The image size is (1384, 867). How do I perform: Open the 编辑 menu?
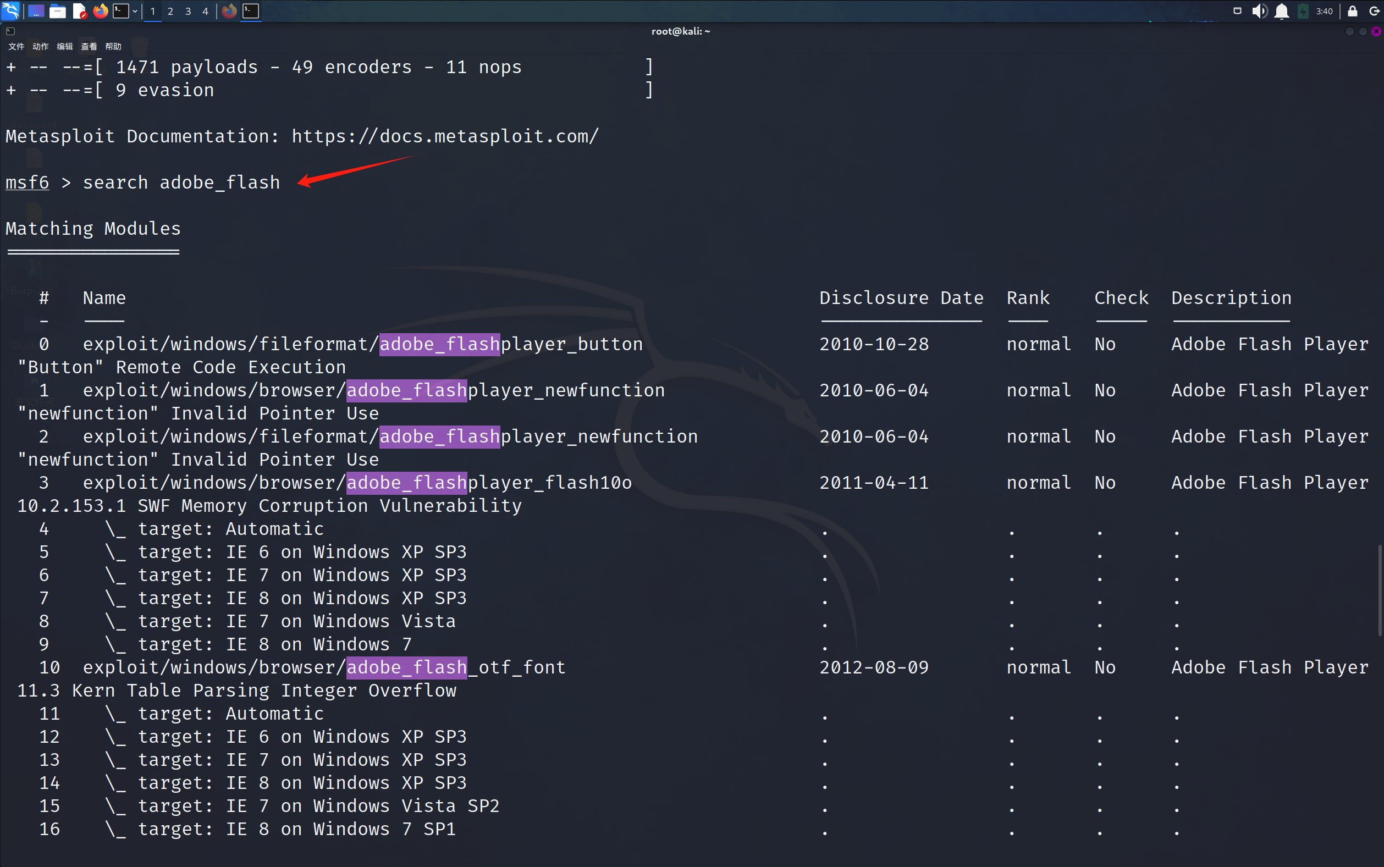click(65, 46)
